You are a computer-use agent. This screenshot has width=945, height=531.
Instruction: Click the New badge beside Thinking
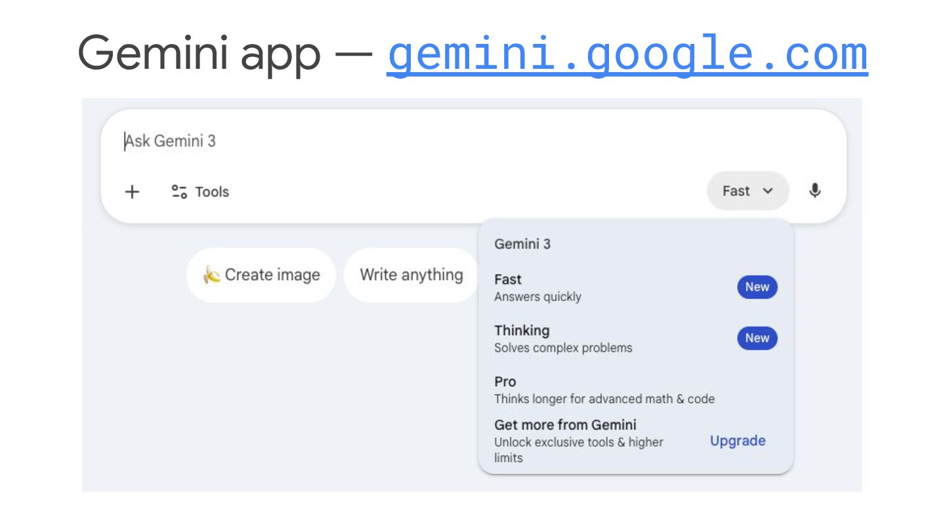(x=757, y=338)
